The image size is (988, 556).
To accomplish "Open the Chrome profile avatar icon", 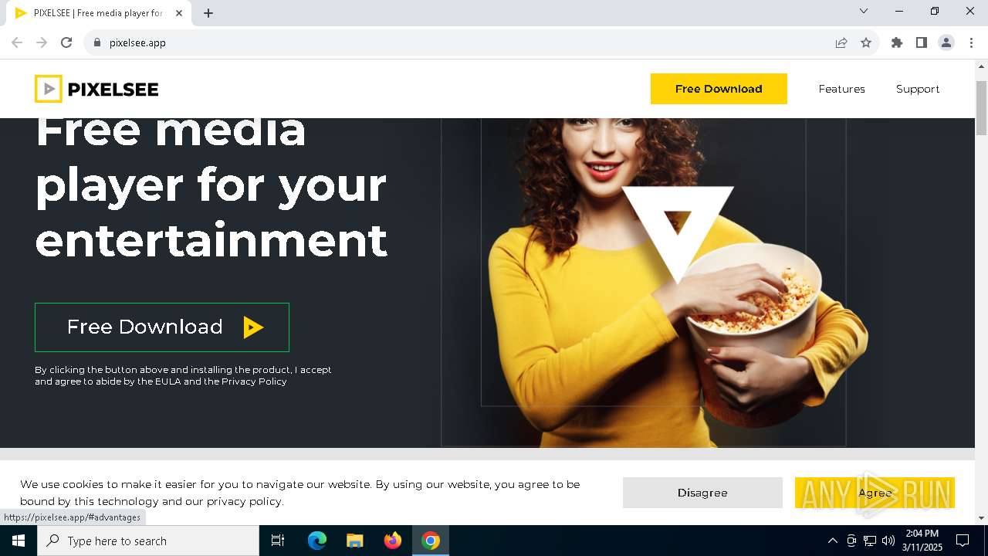I will pos(946,42).
